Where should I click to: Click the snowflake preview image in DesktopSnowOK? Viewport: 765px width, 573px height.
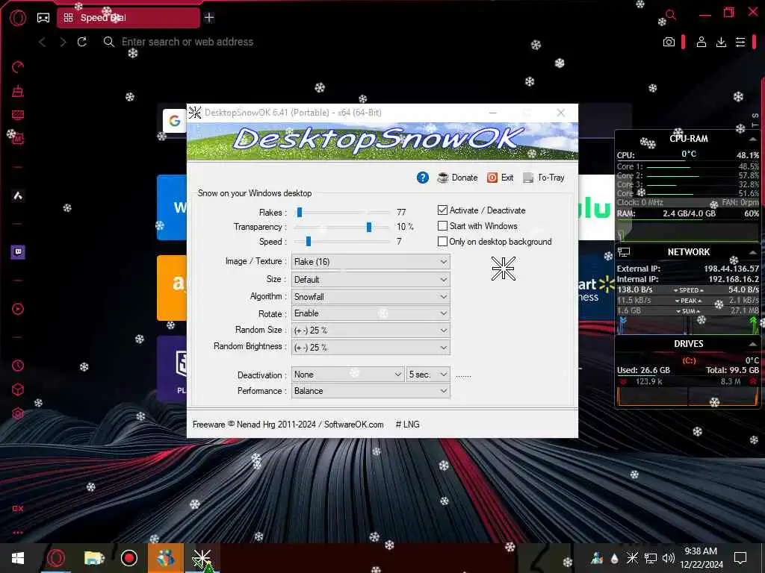point(503,269)
